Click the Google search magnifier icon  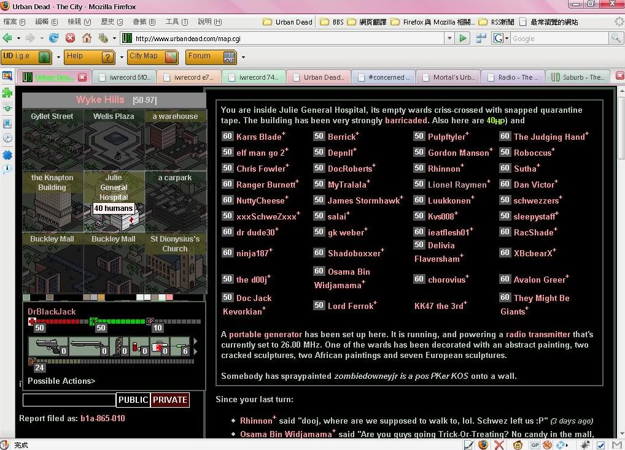point(615,38)
